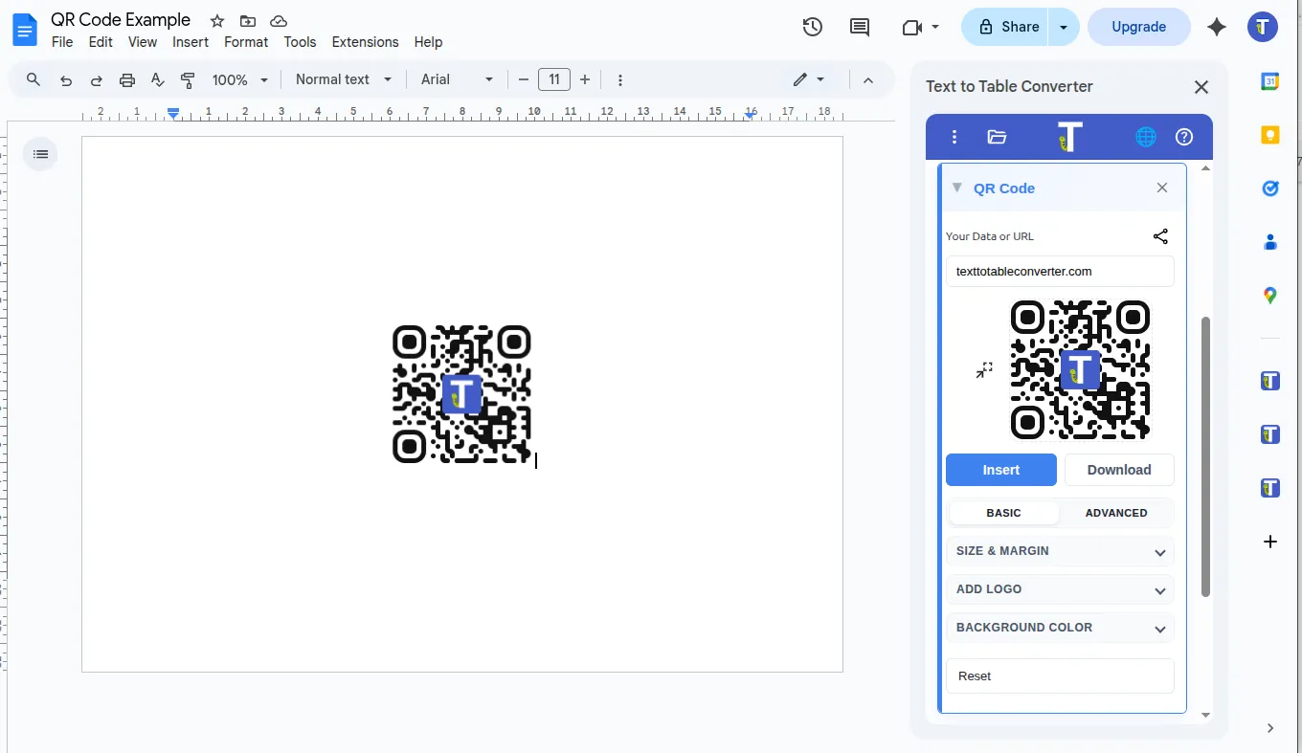The width and height of the screenshot is (1302, 753).
Task: Open document version history
Action: pos(812,27)
